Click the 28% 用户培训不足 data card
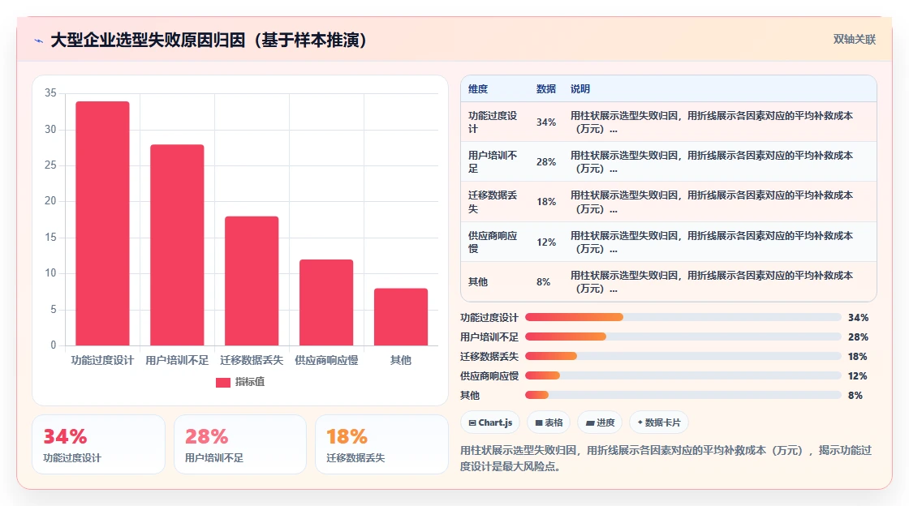The width and height of the screenshot is (909, 506). (x=240, y=444)
